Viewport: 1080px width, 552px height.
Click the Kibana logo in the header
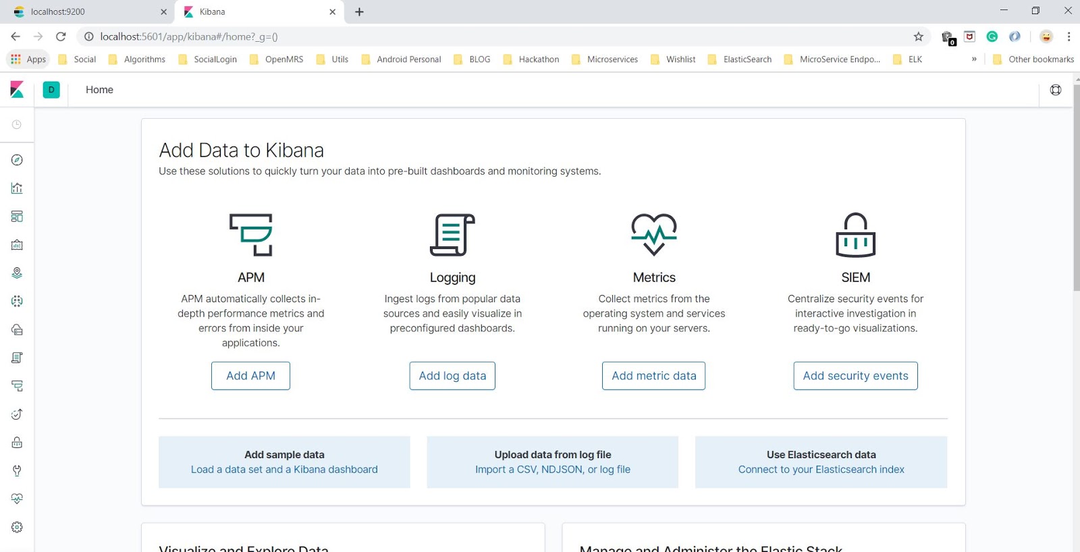17,90
